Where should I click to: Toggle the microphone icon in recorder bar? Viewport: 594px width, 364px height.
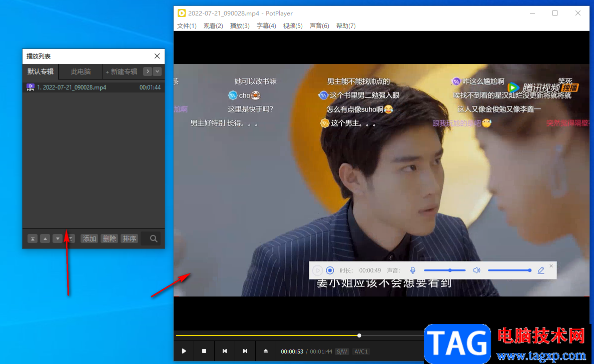(x=413, y=270)
